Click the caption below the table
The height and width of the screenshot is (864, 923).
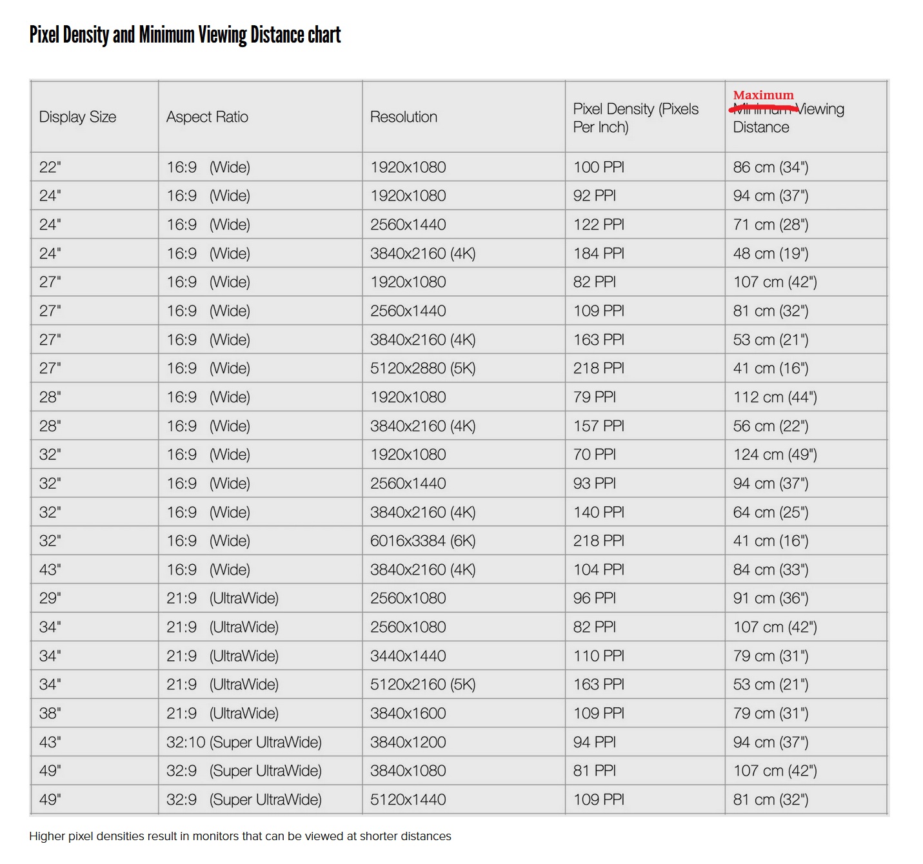(240, 836)
